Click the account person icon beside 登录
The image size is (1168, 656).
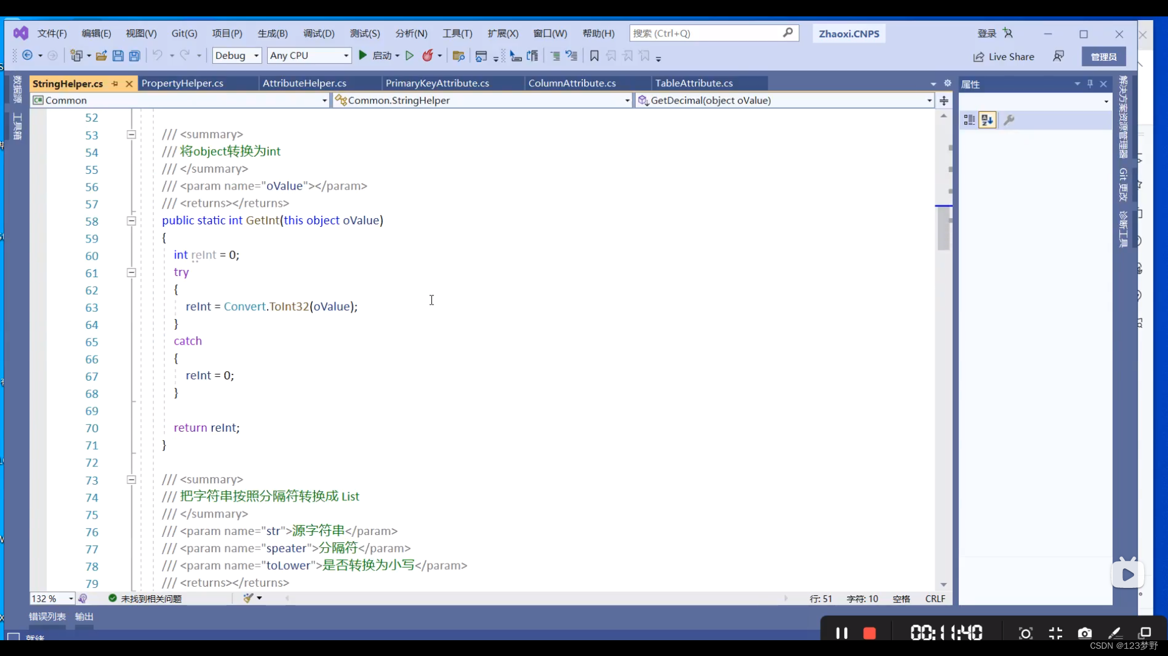click(x=1008, y=33)
